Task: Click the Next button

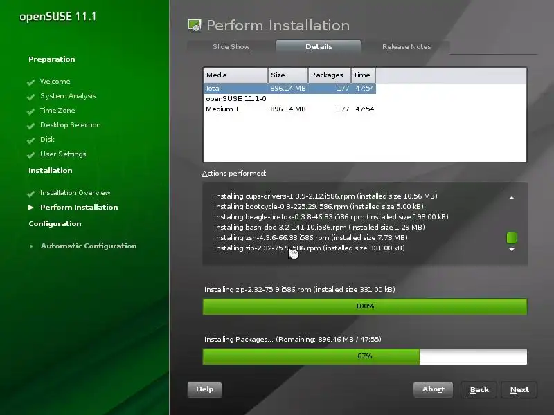Action: tap(519, 390)
